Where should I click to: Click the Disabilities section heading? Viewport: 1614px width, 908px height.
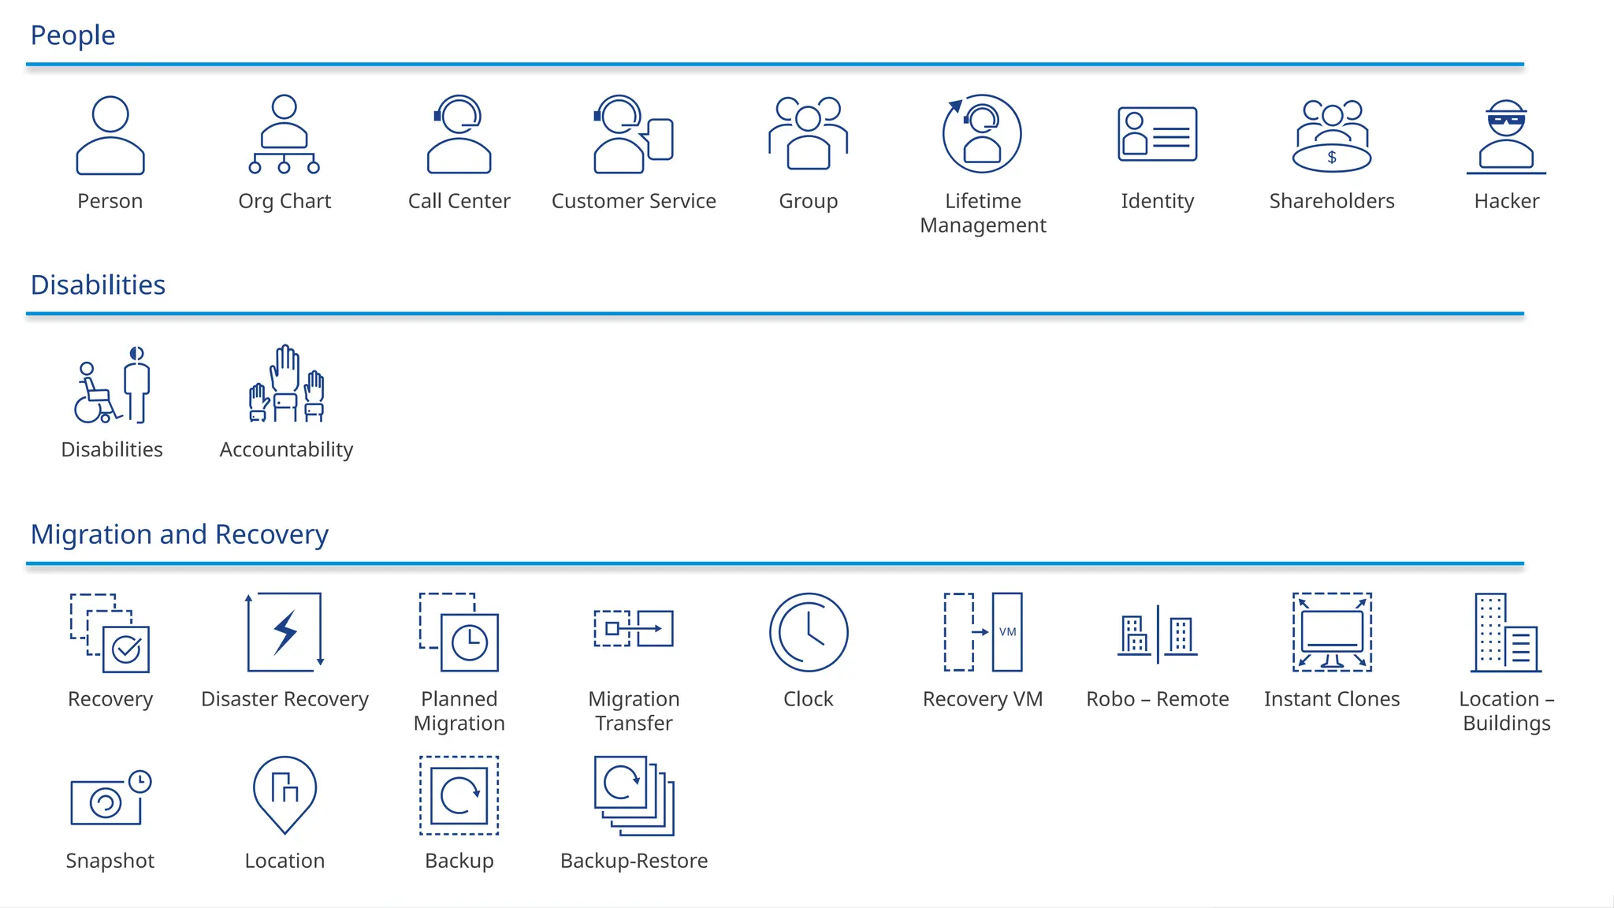pyautogui.click(x=98, y=285)
